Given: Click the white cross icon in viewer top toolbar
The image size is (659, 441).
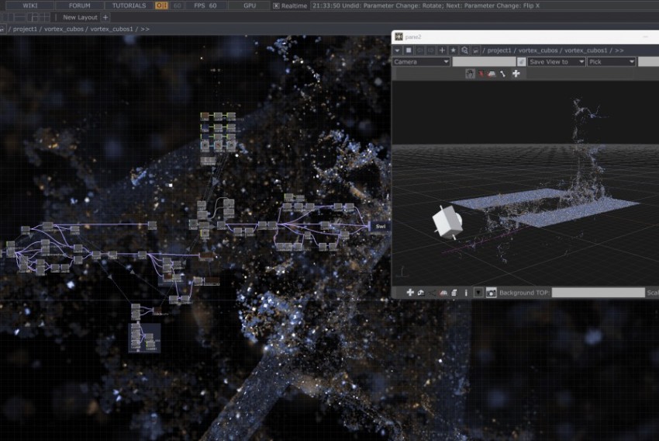Looking at the screenshot, I should 516,74.
